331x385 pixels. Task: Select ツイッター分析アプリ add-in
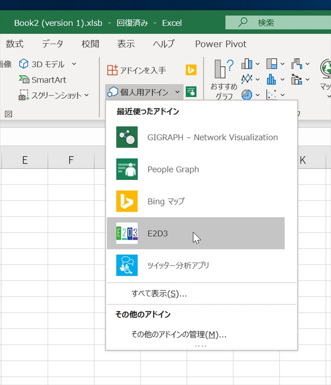[x=196, y=265]
